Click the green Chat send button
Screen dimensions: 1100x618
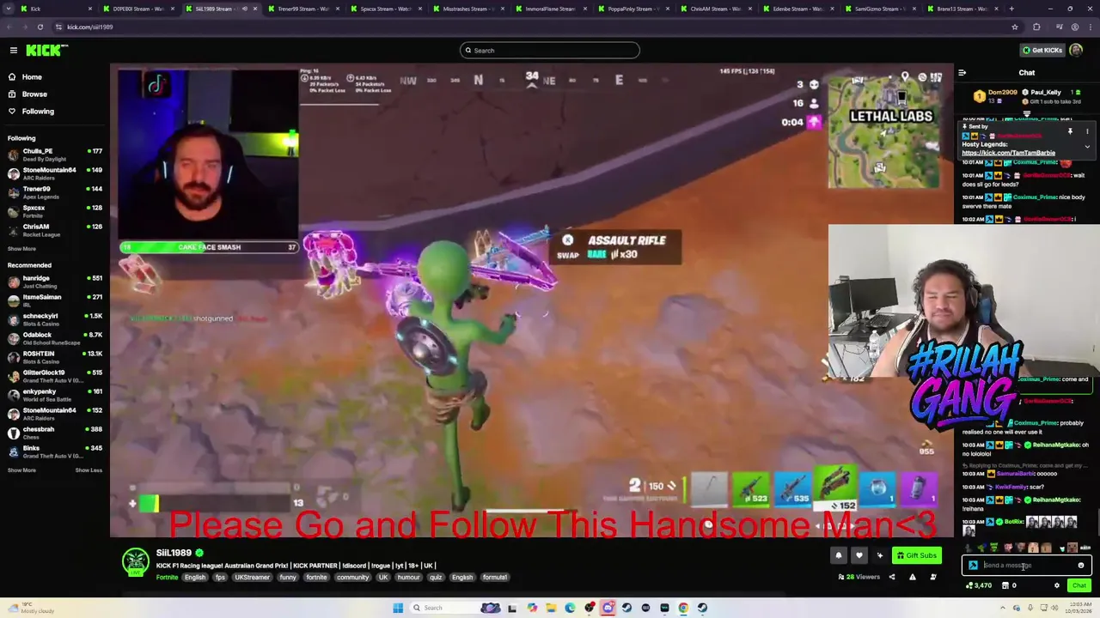point(1079,585)
